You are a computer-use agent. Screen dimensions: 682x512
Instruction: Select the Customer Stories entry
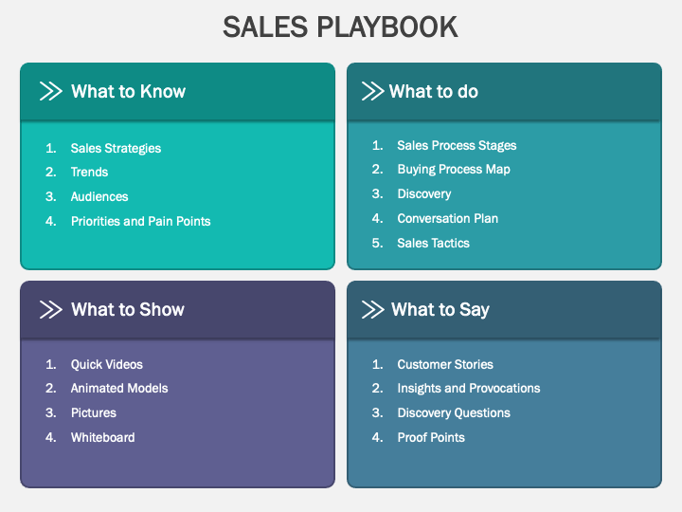click(x=445, y=364)
